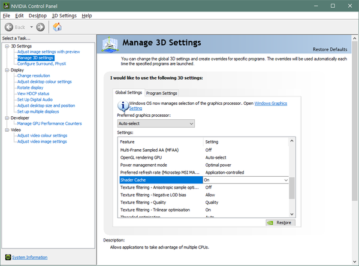The width and height of the screenshot is (359, 266).
Task: Open the Preferred graphics processor dropdown
Action: (156, 123)
